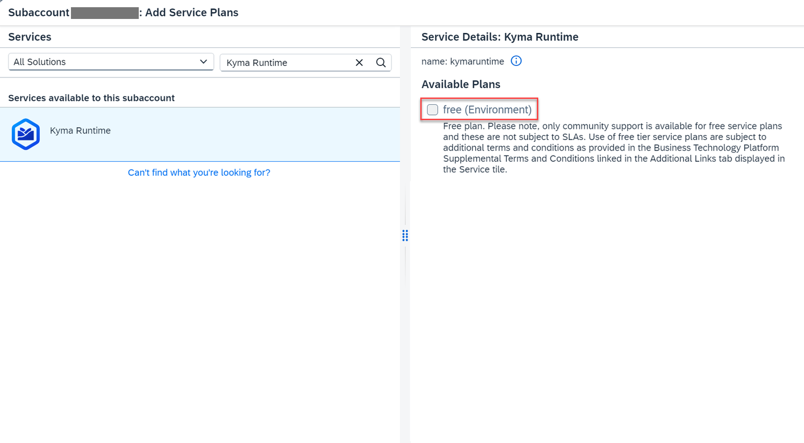Click the "Available Plans" heading

(461, 84)
